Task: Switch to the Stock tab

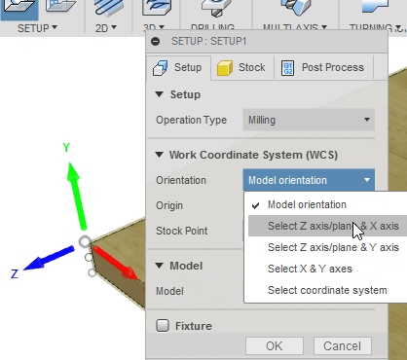Action: (x=241, y=67)
